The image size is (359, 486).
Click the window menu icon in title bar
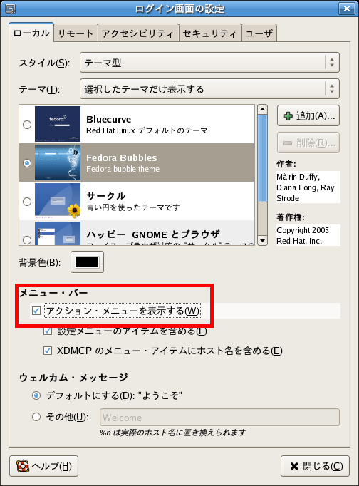(x=11, y=9)
